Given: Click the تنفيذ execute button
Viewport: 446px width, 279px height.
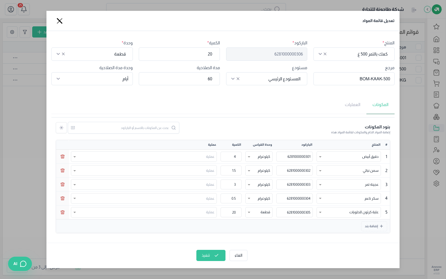Looking at the screenshot, I should 211,255.
